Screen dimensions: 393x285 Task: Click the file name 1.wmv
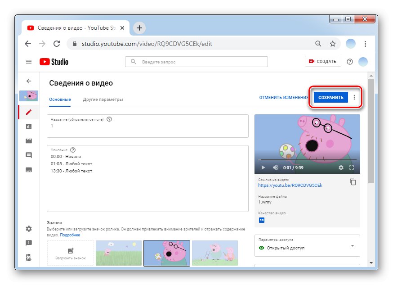265,202
